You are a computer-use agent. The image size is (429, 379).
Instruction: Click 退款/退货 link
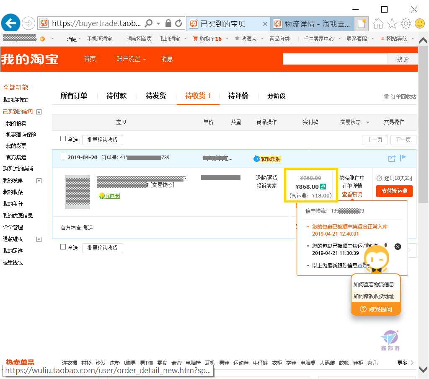click(266, 178)
